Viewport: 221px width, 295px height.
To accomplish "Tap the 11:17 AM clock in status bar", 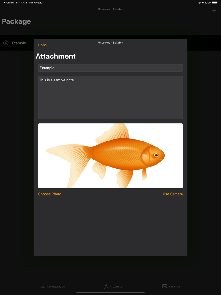I will pyautogui.click(x=21, y=3).
